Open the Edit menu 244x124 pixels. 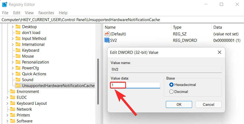pyautogui.click(x=17, y=13)
